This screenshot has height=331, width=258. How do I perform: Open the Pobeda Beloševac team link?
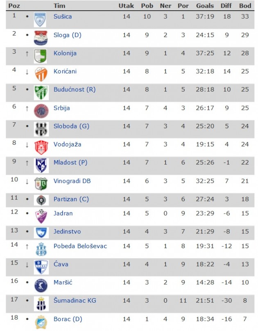pyautogui.click(x=80, y=246)
